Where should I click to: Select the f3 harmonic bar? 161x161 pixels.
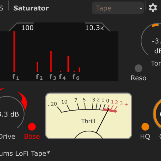(51, 61)
